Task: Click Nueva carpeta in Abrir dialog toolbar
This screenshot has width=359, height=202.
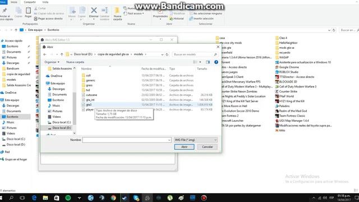Action: [x=75, y=62]
